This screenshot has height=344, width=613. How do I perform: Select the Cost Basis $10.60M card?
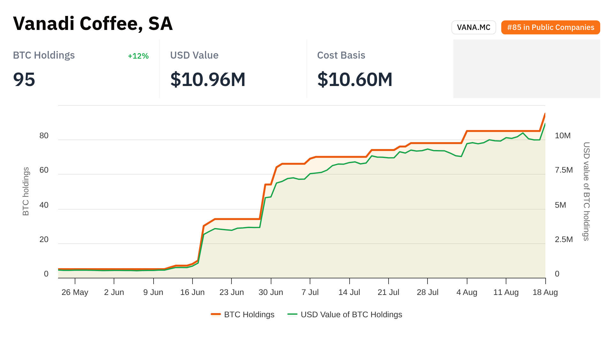pyautogui.click(x=380, y=69)
